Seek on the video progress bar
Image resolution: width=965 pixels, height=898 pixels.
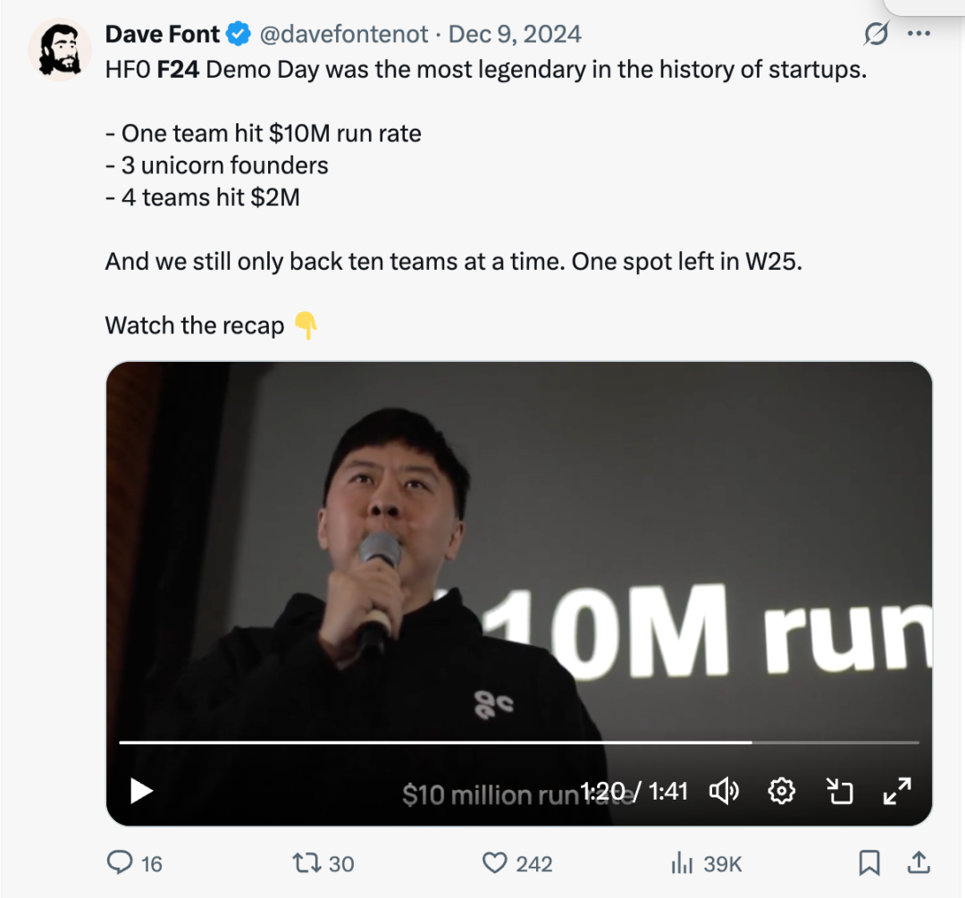click(x=518, y=743)
